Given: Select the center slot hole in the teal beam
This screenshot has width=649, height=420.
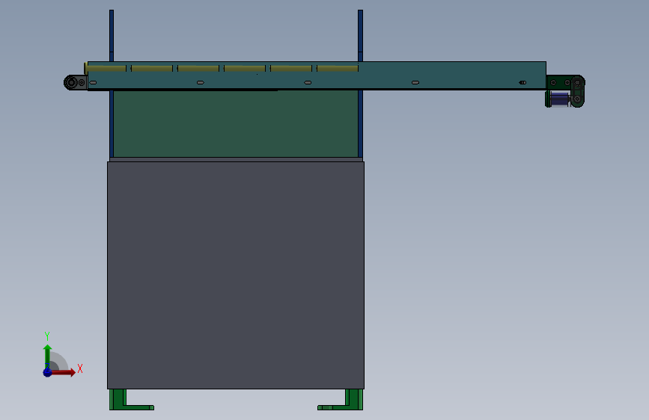Looking at the screenshot, I should (x=308, y=83).
